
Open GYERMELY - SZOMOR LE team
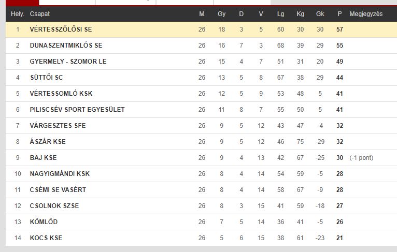68,62
